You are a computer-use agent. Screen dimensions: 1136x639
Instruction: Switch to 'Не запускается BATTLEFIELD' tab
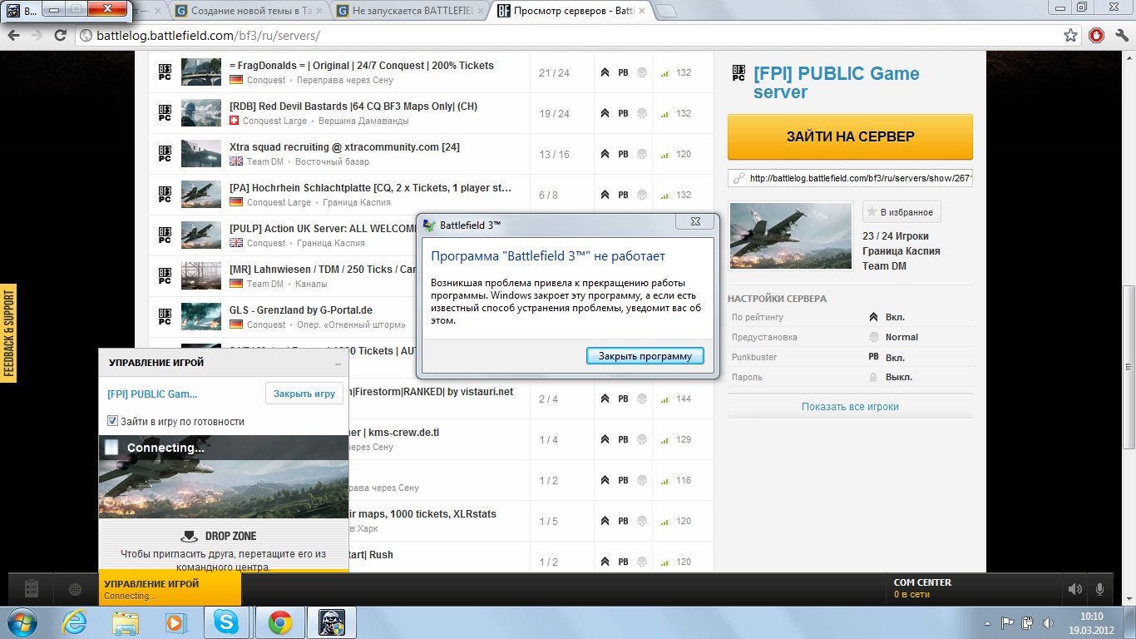click(407, 11)
